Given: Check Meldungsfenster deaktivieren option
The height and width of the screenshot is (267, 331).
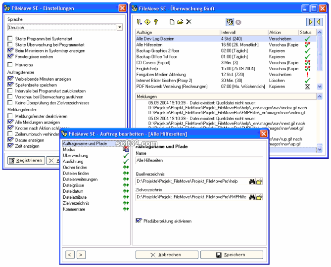Looking at the screenshot, I should tap(10, 116).
